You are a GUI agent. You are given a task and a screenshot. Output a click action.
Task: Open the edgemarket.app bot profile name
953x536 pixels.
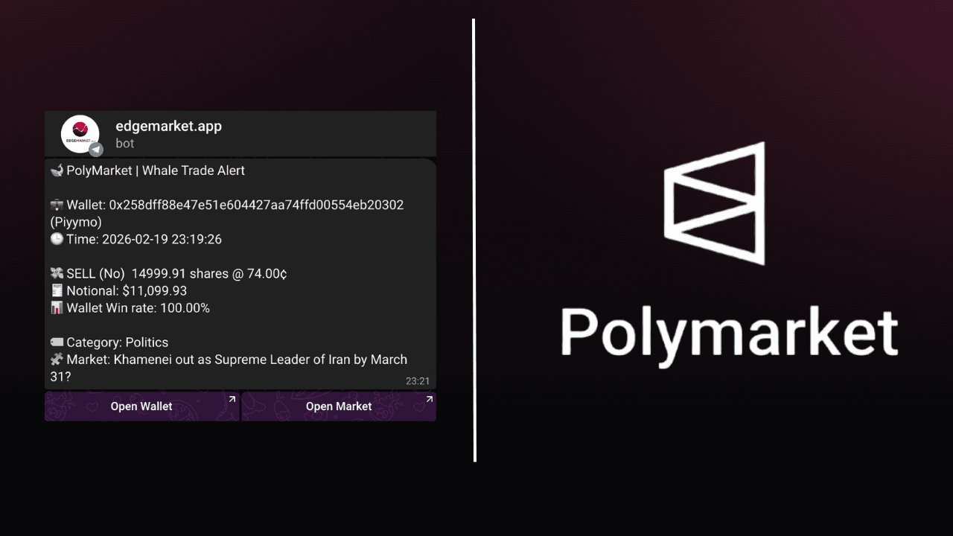(168, 126)
